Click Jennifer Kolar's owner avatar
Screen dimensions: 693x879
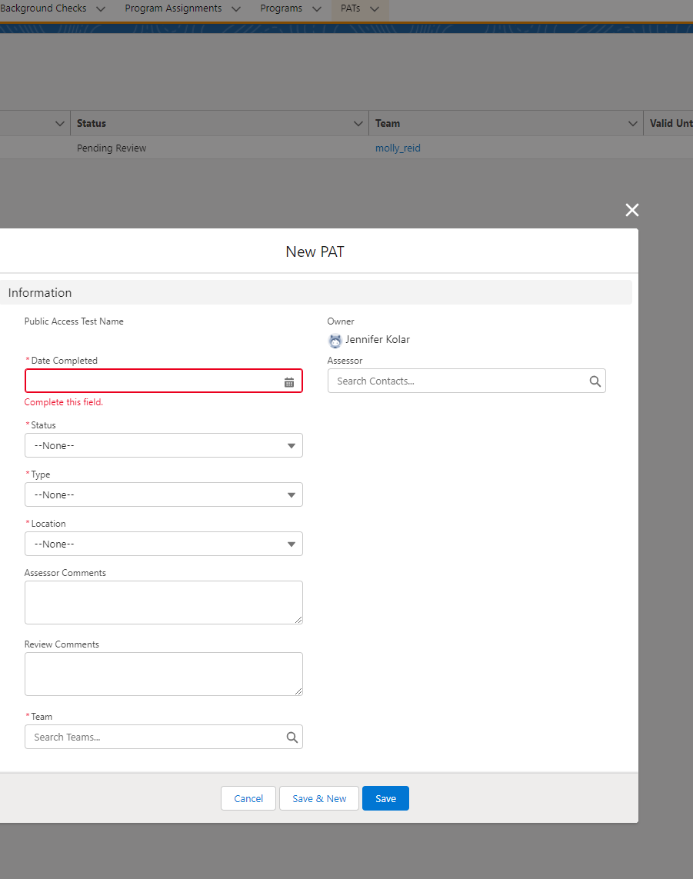tap(335, 340)
